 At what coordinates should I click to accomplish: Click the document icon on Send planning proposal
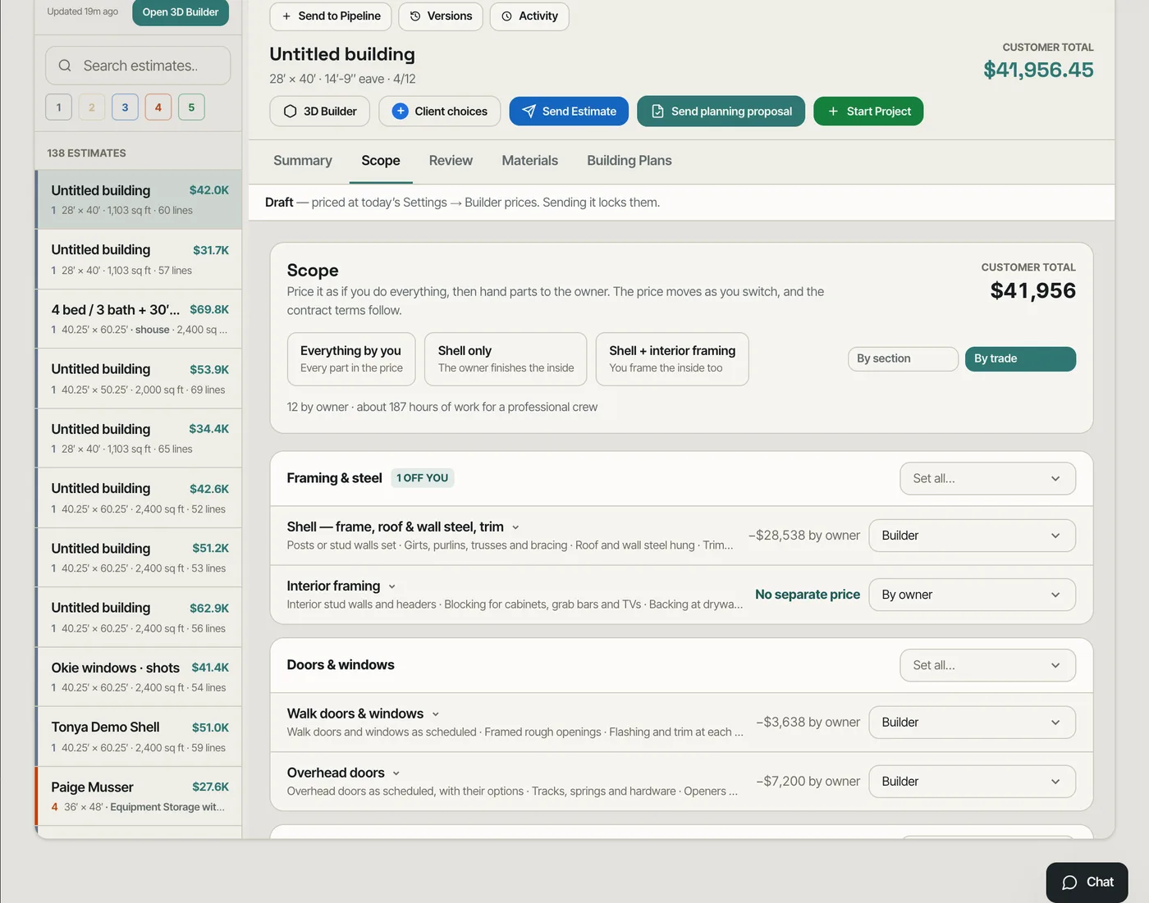[x=657, y=112]
